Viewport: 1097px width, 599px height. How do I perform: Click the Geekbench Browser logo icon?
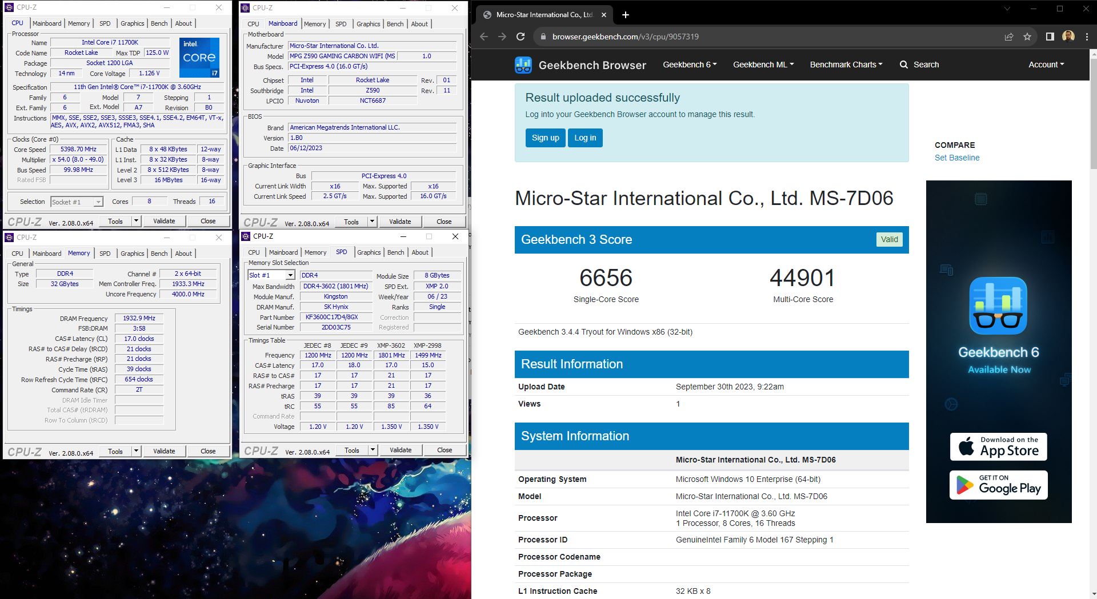point(523,65)
